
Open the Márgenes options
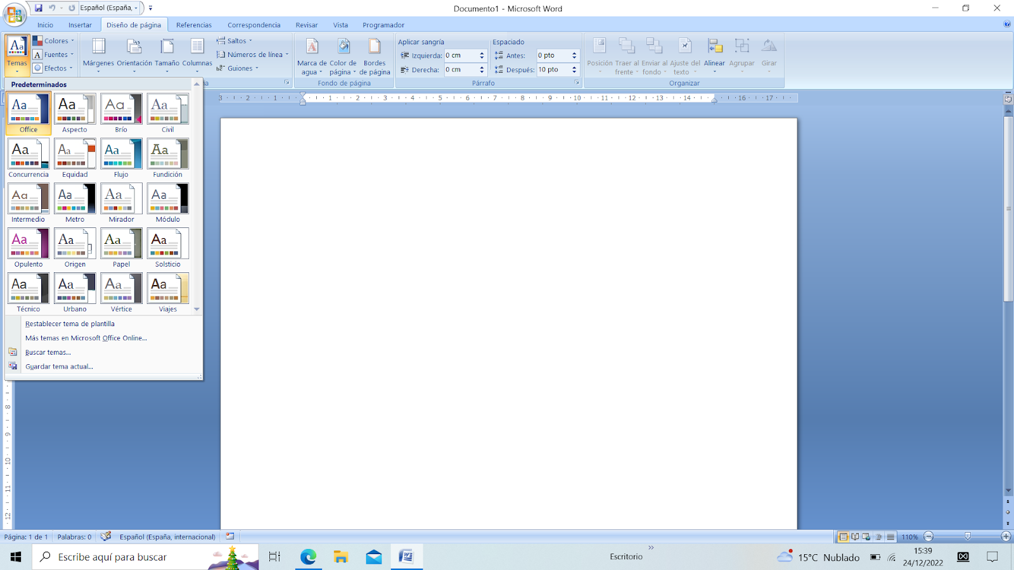98,55
